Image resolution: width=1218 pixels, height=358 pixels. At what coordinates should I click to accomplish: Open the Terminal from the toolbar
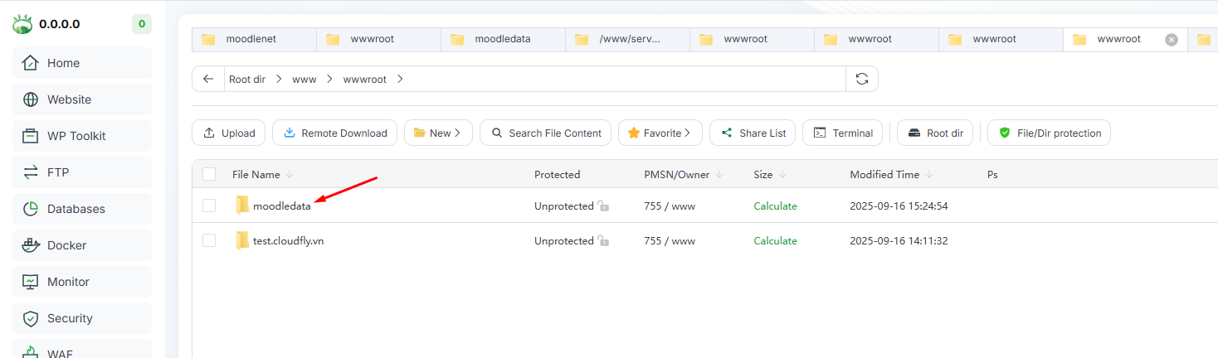coord(842,133)
